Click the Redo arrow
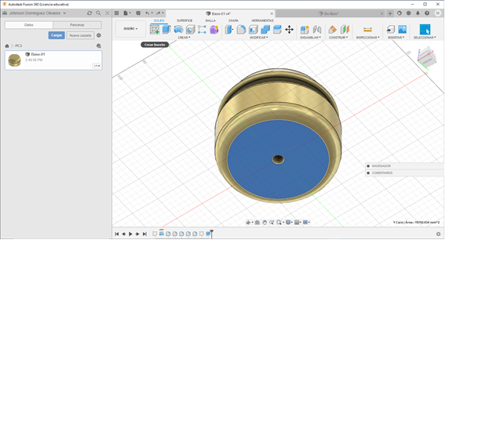Image resolution: width=482 pixels, height=425 pixels. 158,13
